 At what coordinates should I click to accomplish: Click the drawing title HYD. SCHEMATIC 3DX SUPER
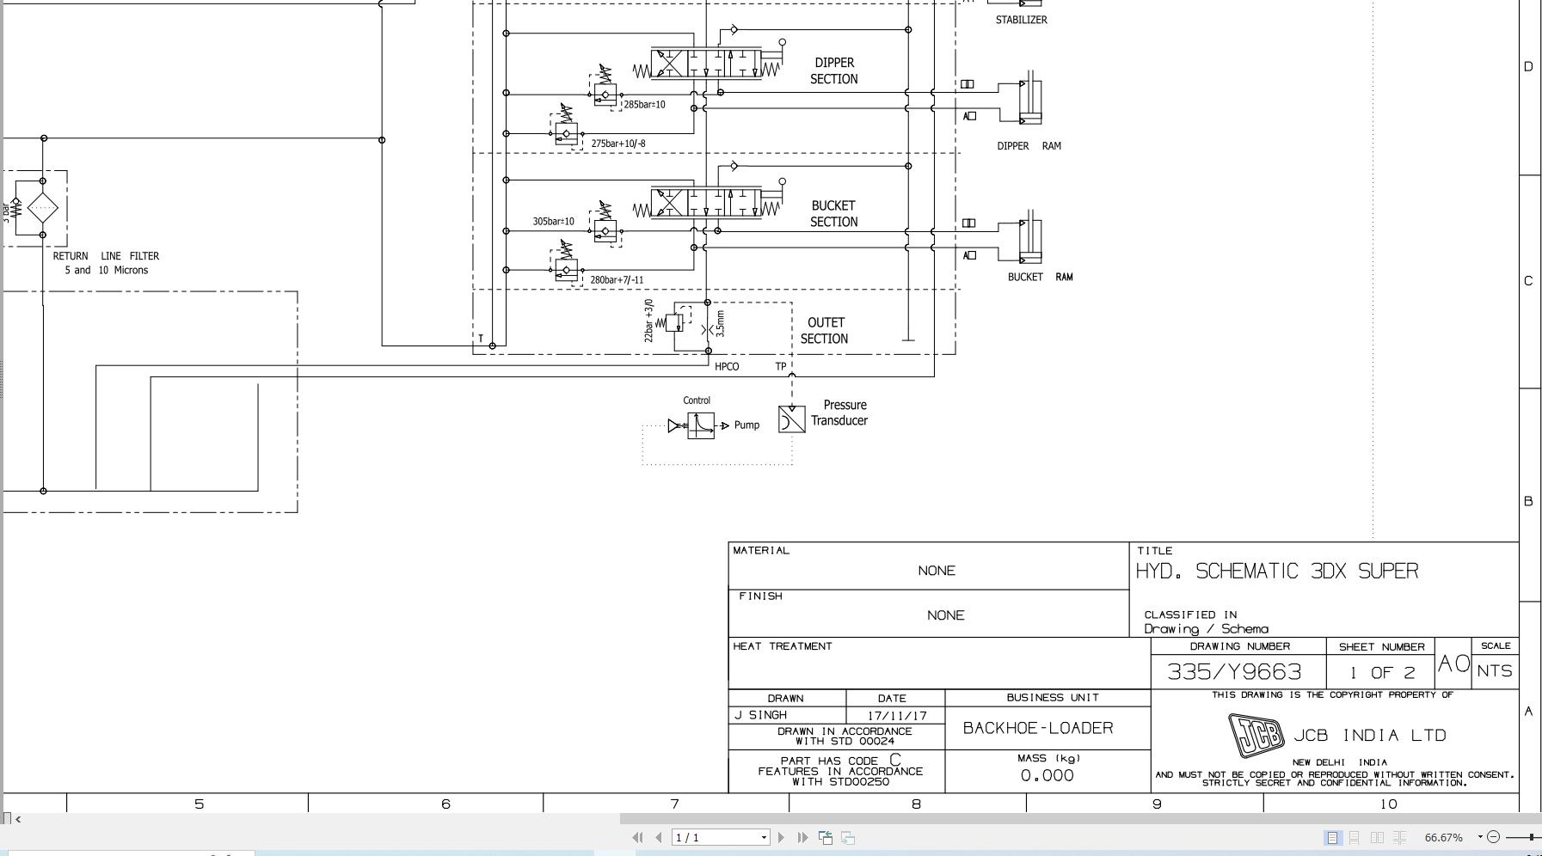1277,571
